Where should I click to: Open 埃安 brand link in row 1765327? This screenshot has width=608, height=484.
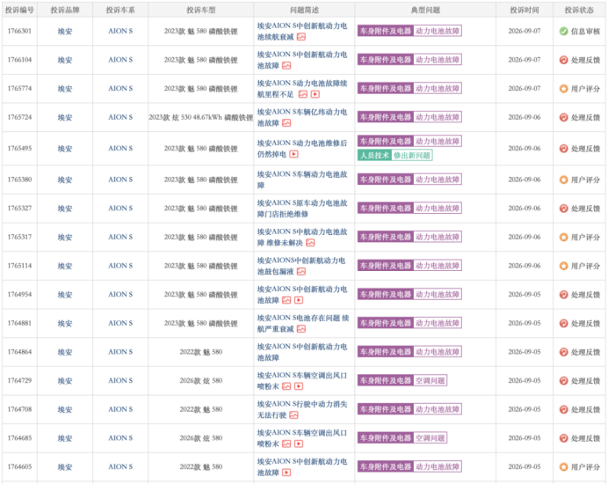(65, 209)
